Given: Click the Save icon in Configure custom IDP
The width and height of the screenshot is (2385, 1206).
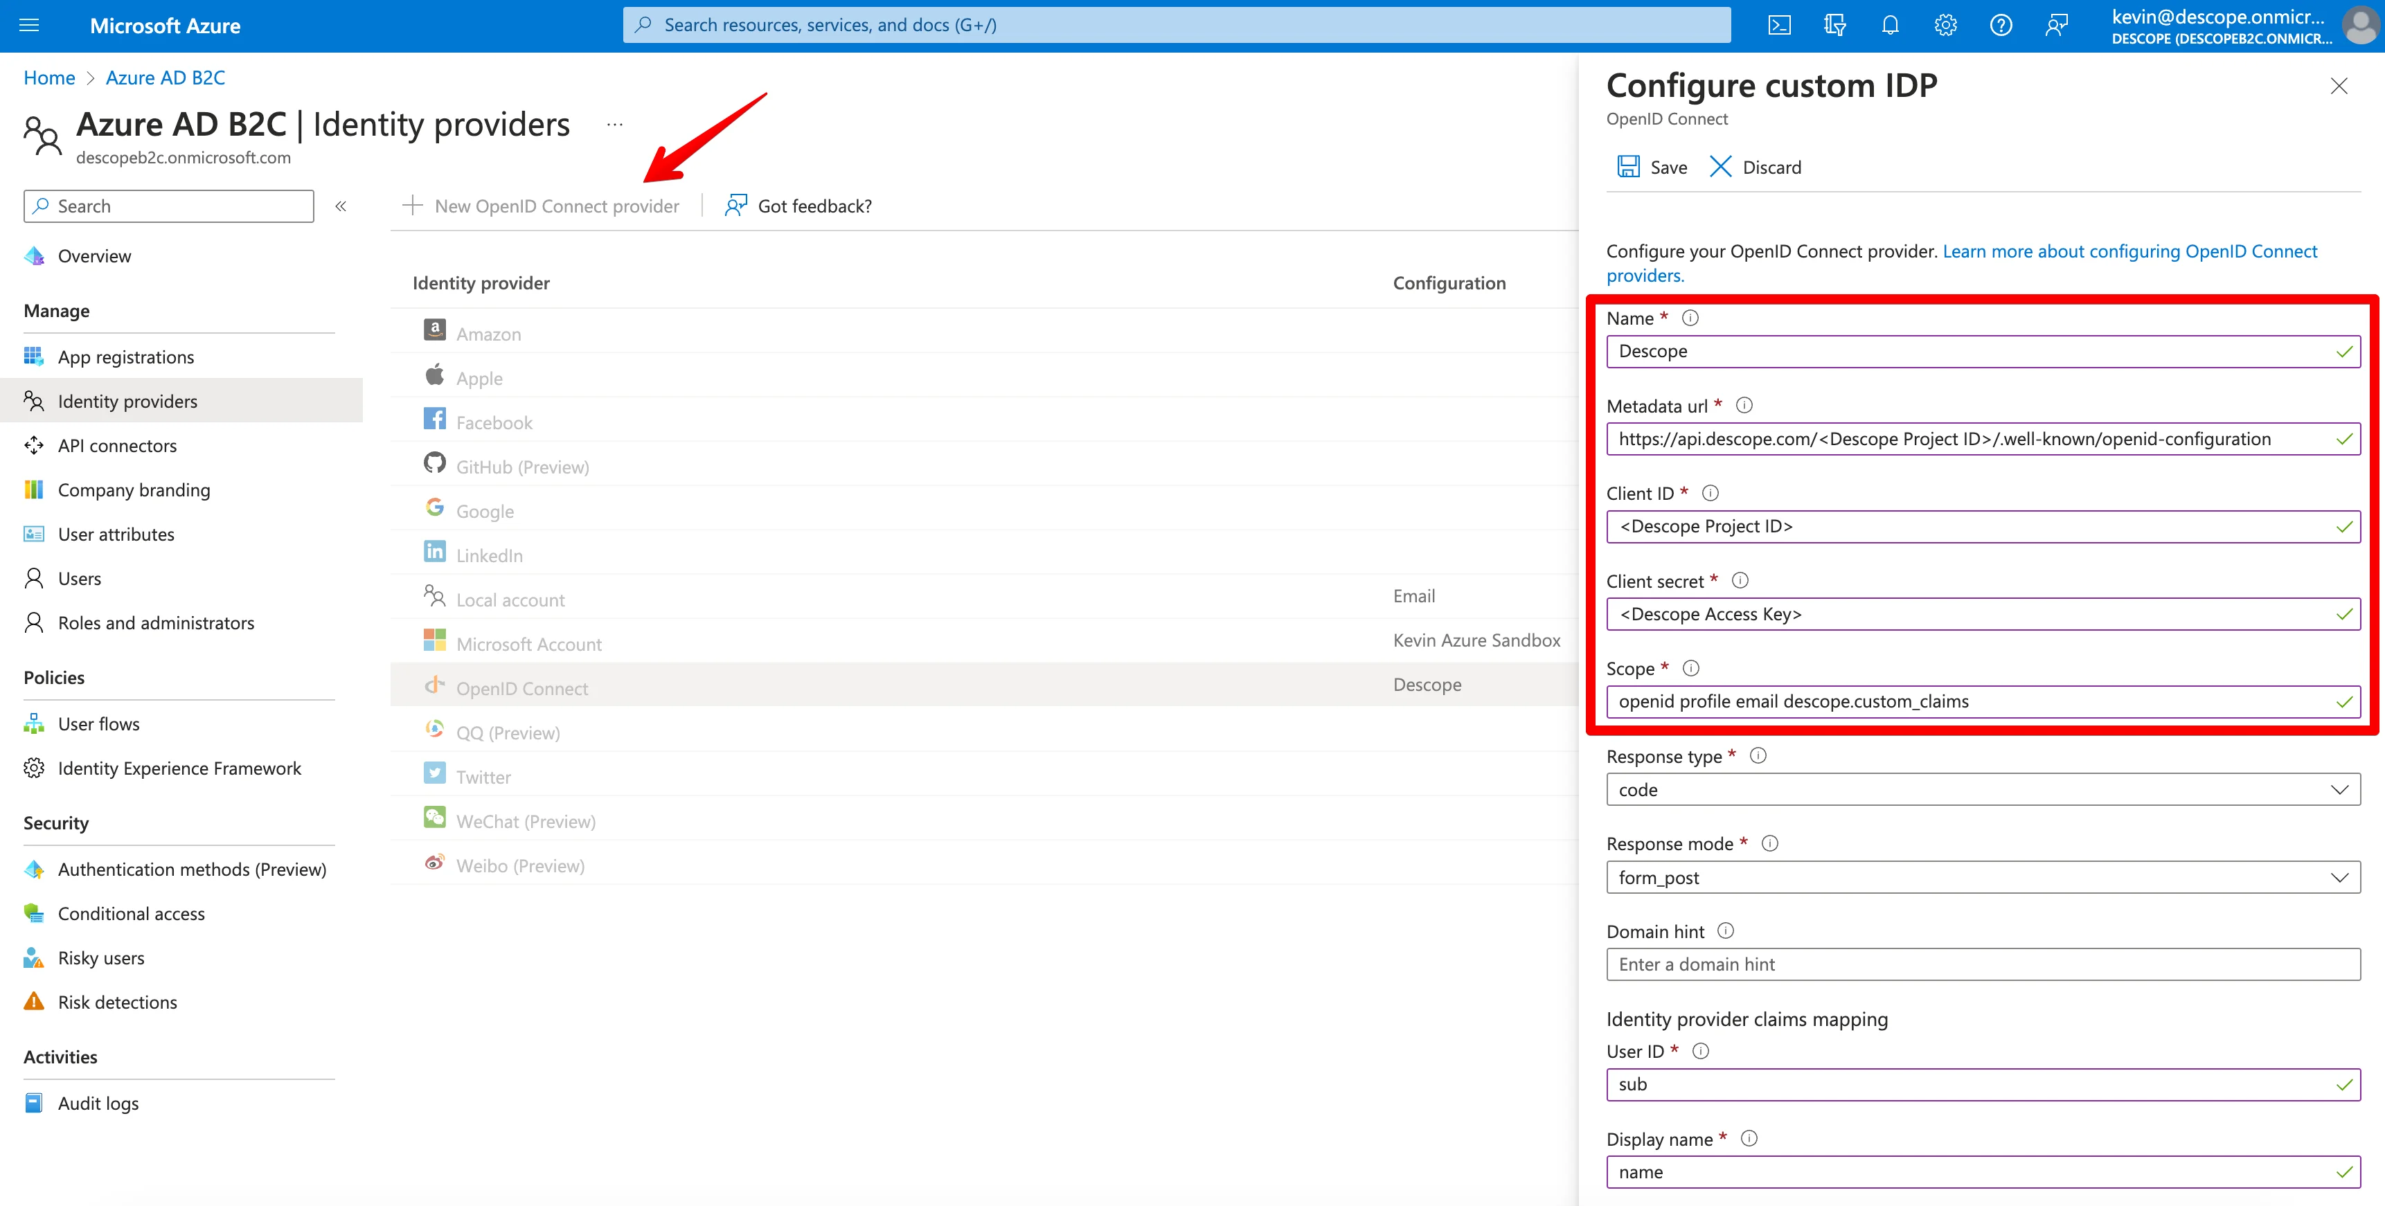Looking at the screenshot, I should [1629, 166].
